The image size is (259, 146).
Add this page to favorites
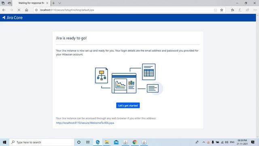222,10
